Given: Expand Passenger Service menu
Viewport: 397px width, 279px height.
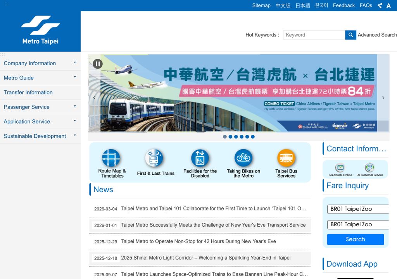Looking at the screenshot, I should pos(40,107).
